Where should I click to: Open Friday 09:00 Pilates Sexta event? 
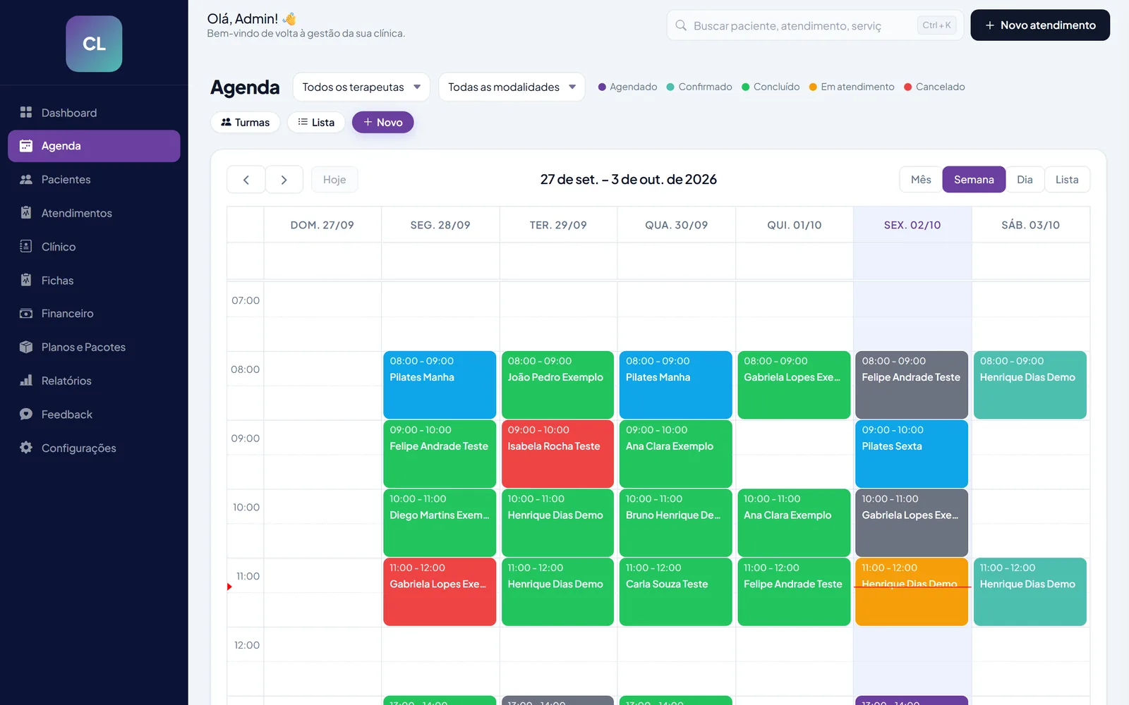pyautogui.click(x=912, y=454)
